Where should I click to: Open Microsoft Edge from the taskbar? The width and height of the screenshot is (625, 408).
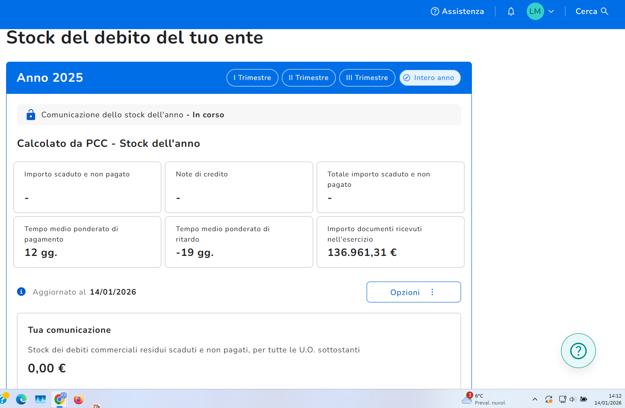(21, 399)
